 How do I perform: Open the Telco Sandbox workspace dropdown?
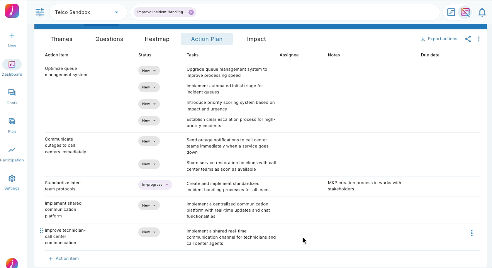coord(88,12)
